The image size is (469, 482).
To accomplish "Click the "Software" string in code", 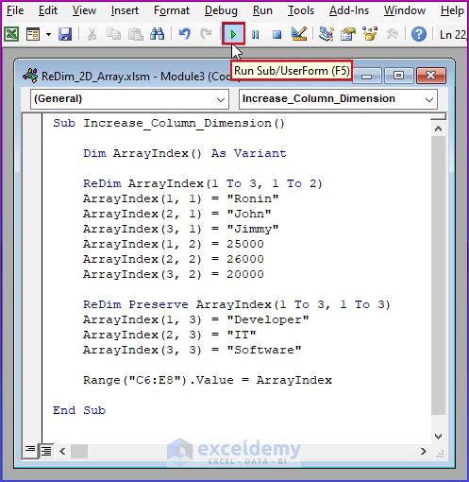I will (x=264, y=350).
